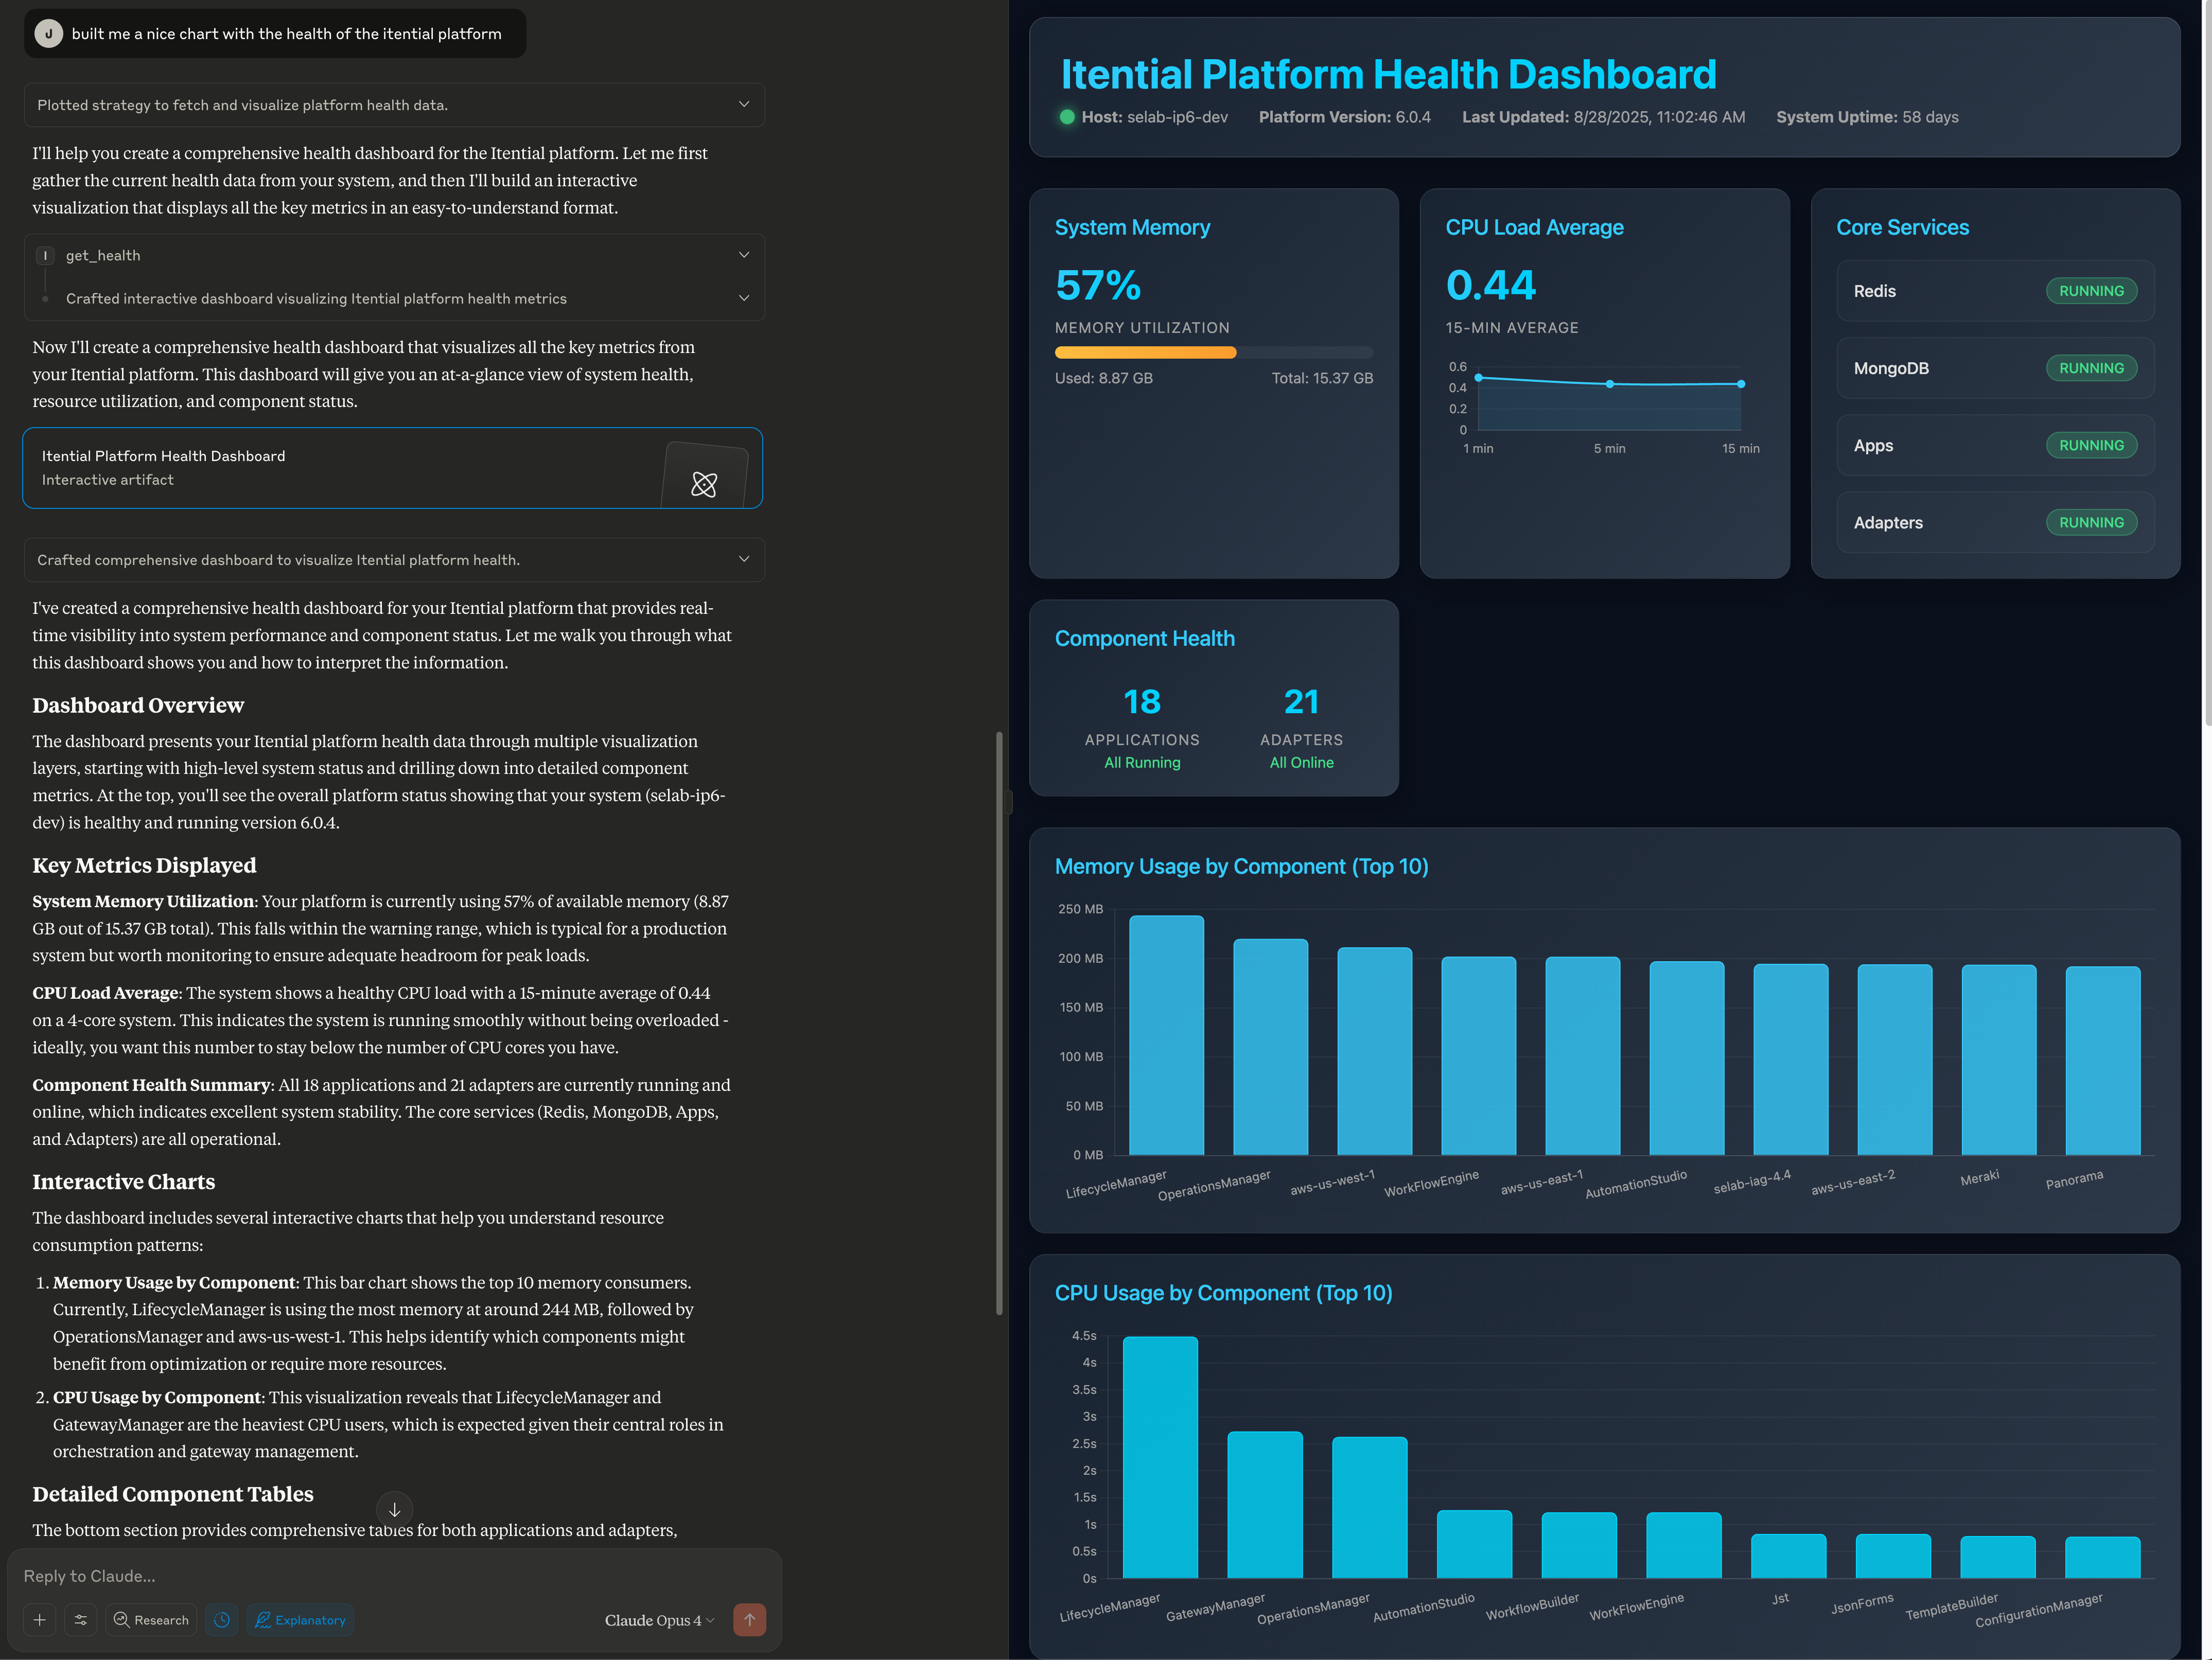Toggle the extended thinking clock icon
This screenshot has width=2212, height=1660.
click(x=222, y=1620)
